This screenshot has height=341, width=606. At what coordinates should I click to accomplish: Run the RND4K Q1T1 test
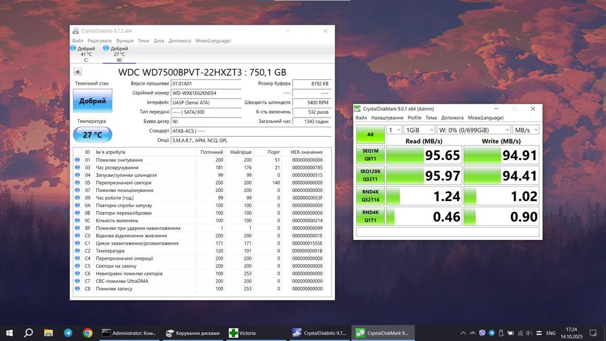(x=370, y=216)
